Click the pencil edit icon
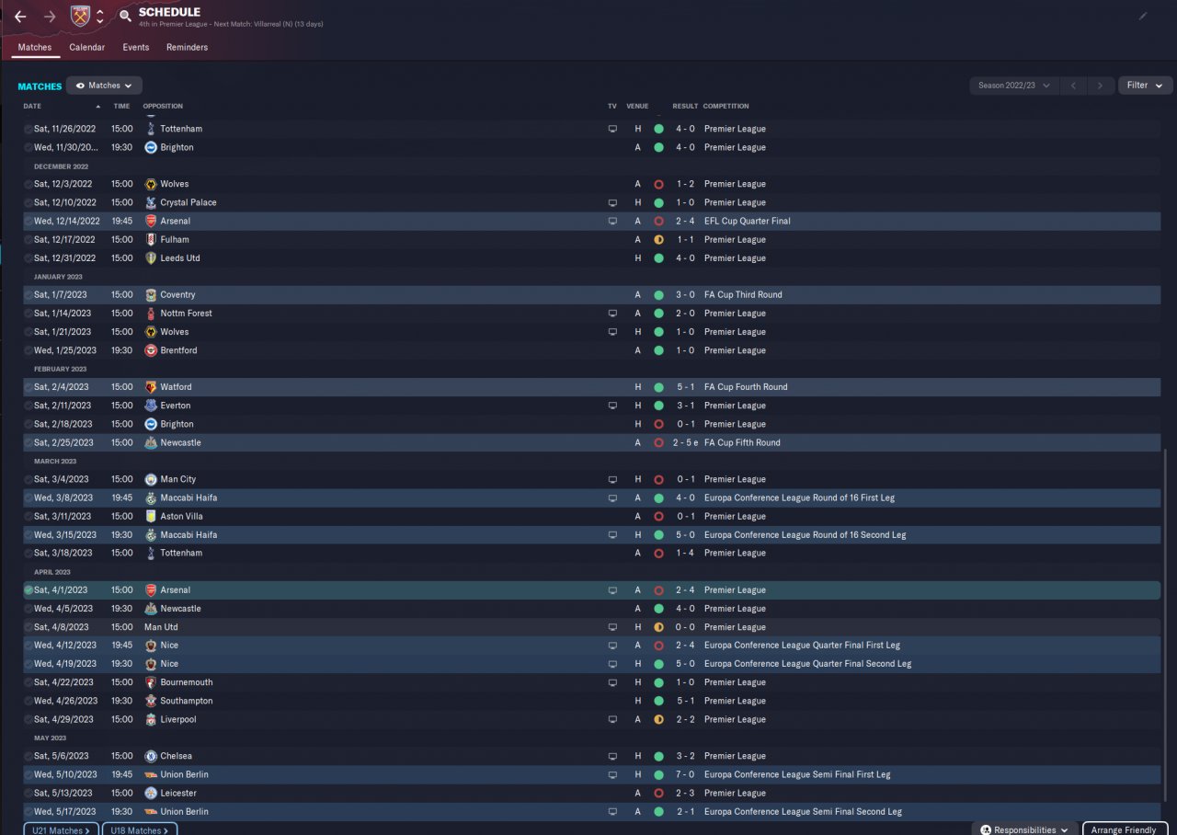 [1143, 16]
